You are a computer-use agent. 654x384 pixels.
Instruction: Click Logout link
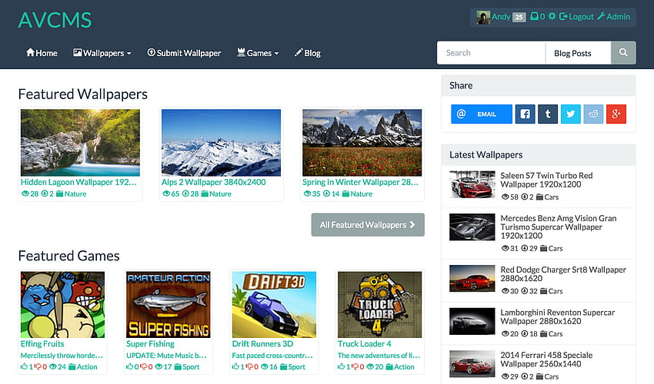tap(576, 17)
